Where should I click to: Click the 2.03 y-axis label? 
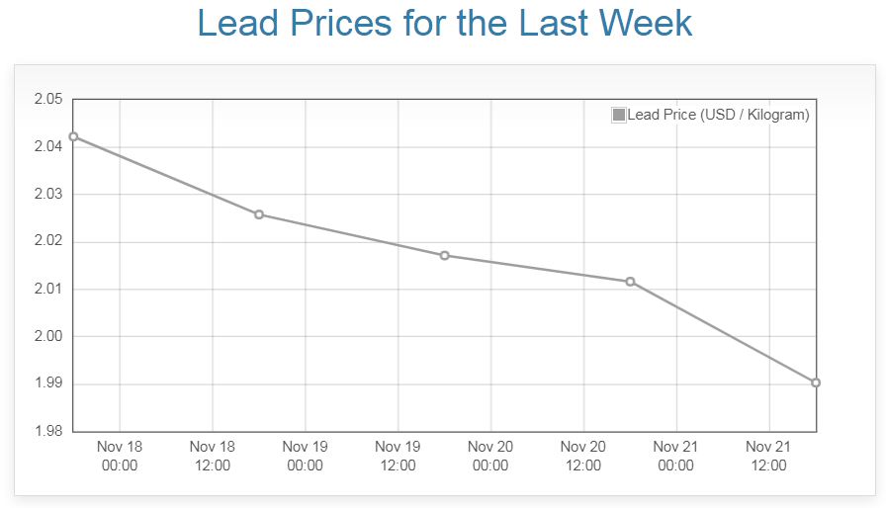(x=47, y=195)
